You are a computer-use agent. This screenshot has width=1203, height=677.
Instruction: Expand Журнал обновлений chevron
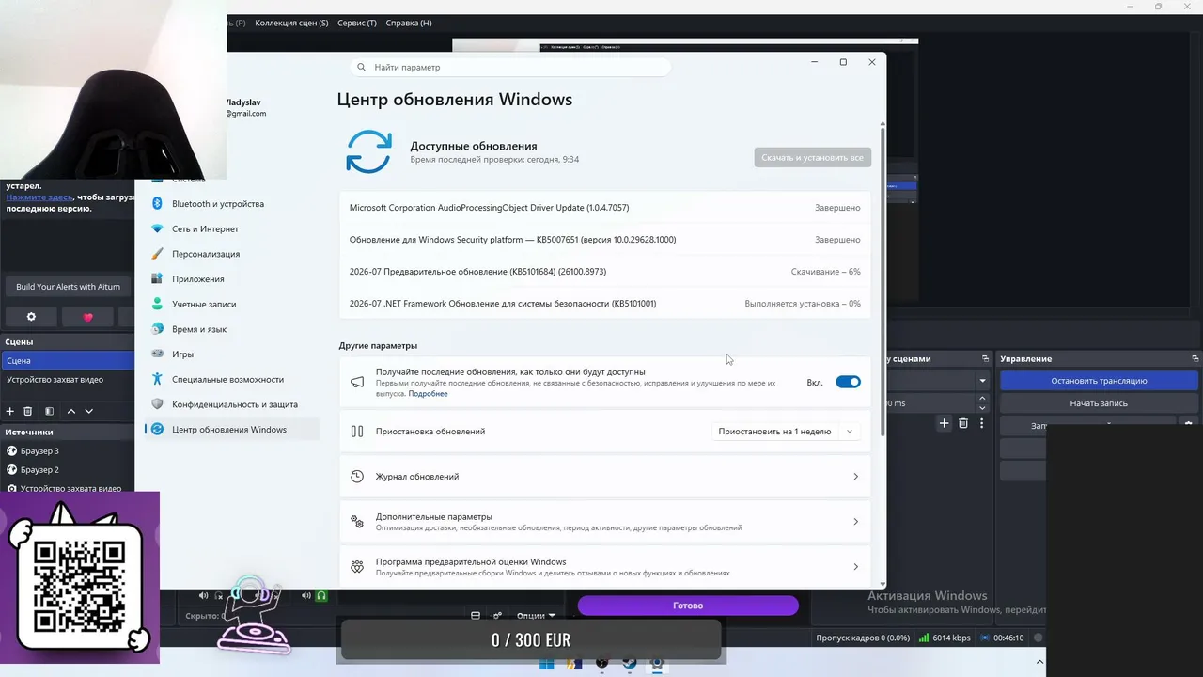(855, 477)
